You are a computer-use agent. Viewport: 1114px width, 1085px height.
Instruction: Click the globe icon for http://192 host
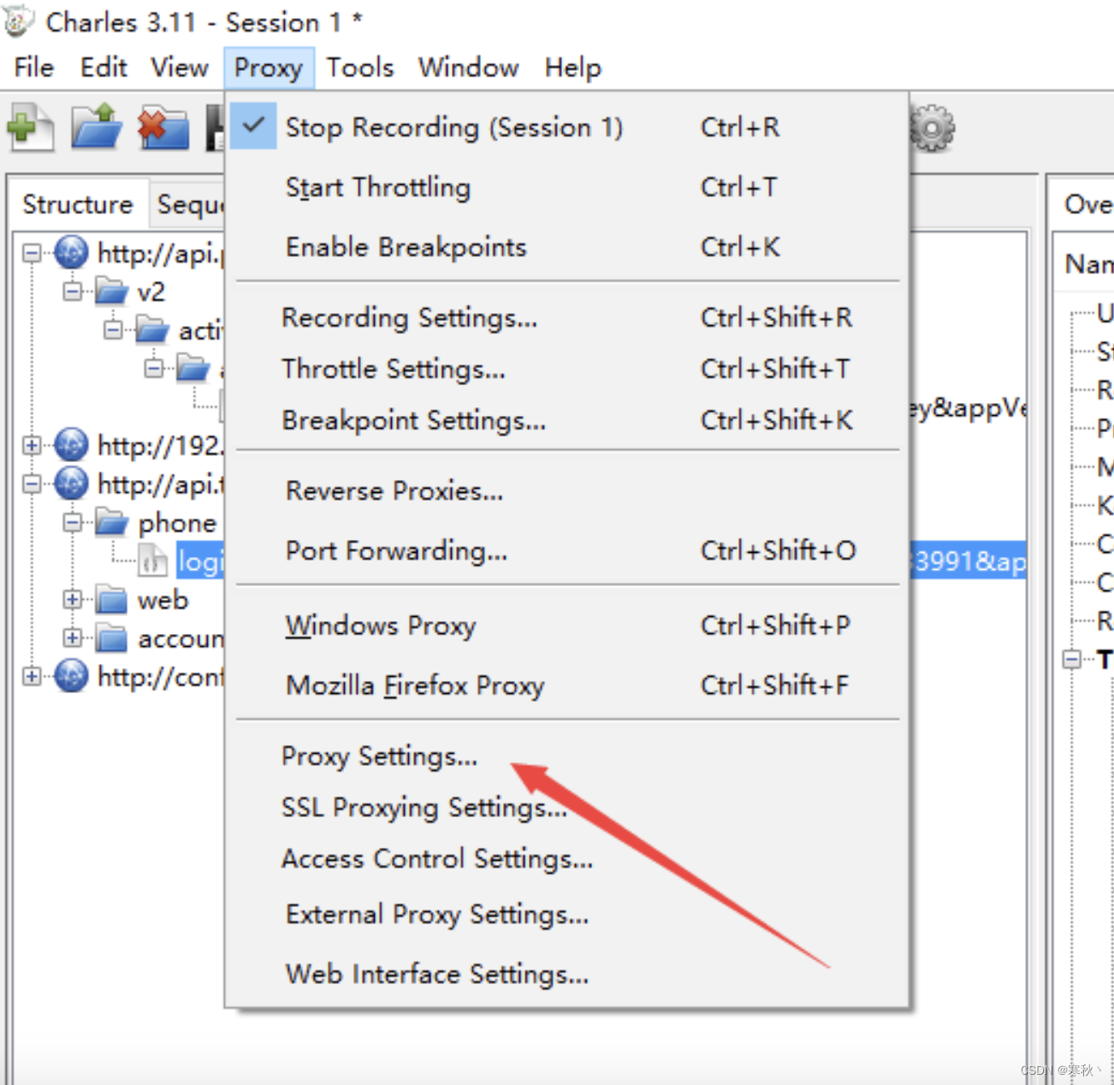(x=71, y=445)
